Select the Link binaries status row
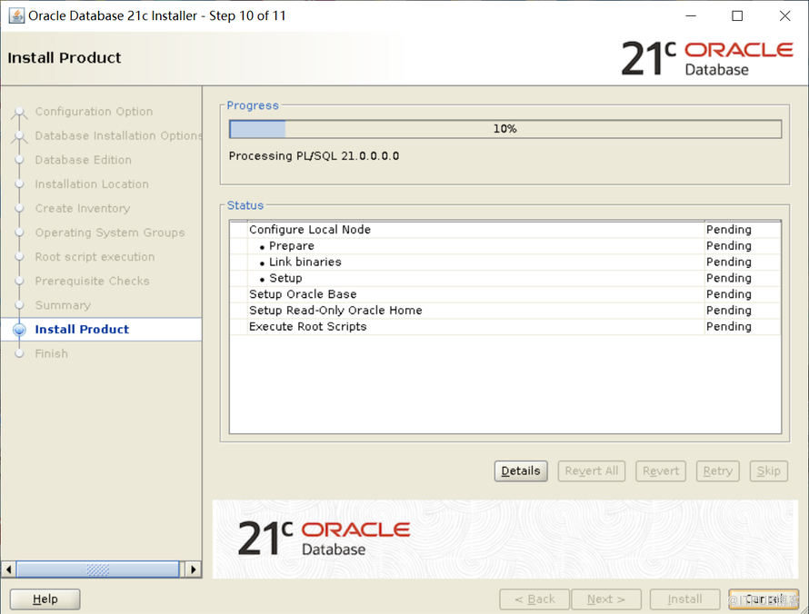The width and height of the screenshot is (809, 614). coord(505,262)
